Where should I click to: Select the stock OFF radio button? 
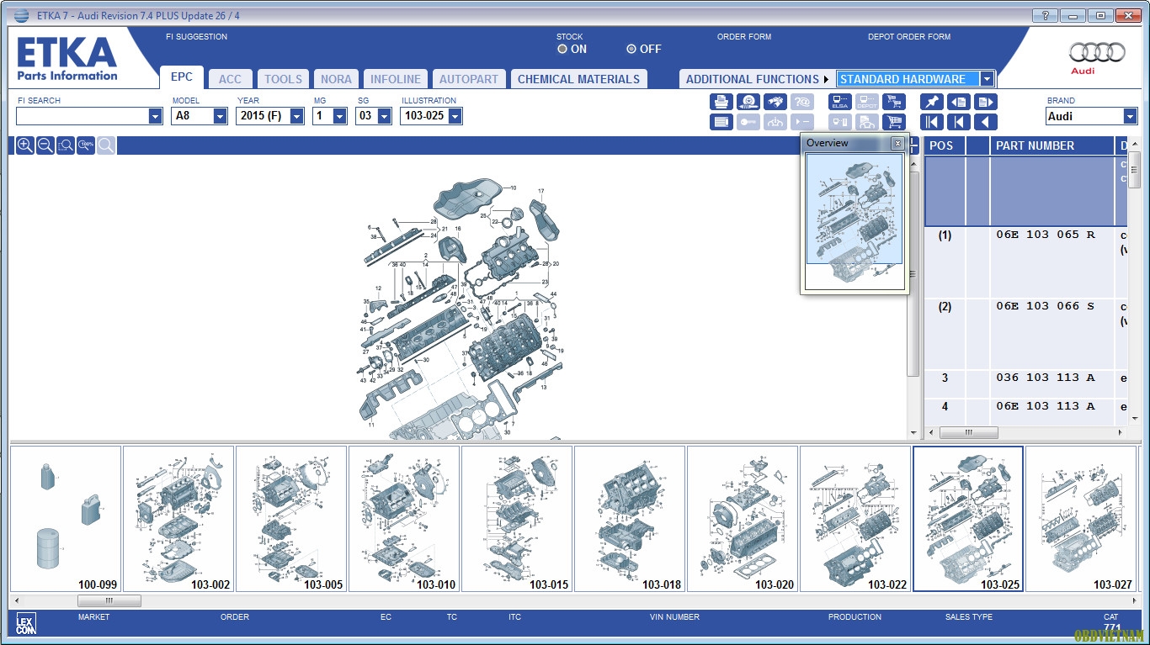631,50
